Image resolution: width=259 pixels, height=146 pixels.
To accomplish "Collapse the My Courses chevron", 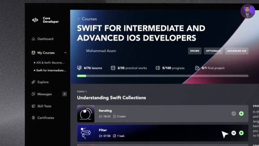I will tap(66, 53).
